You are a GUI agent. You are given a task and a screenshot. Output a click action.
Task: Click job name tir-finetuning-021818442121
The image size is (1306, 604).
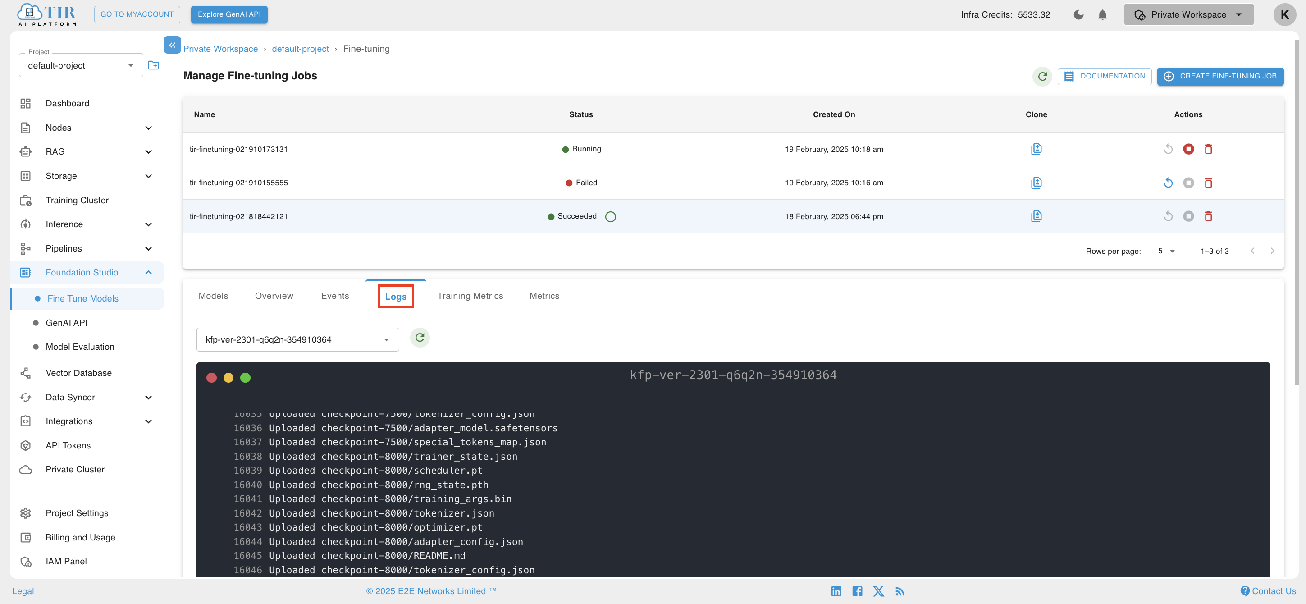[238, 216]
